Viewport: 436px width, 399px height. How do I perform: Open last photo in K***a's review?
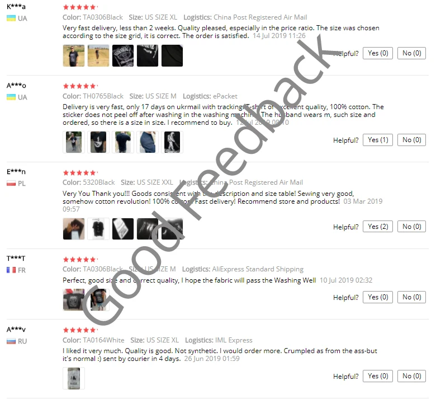(172, 56)
